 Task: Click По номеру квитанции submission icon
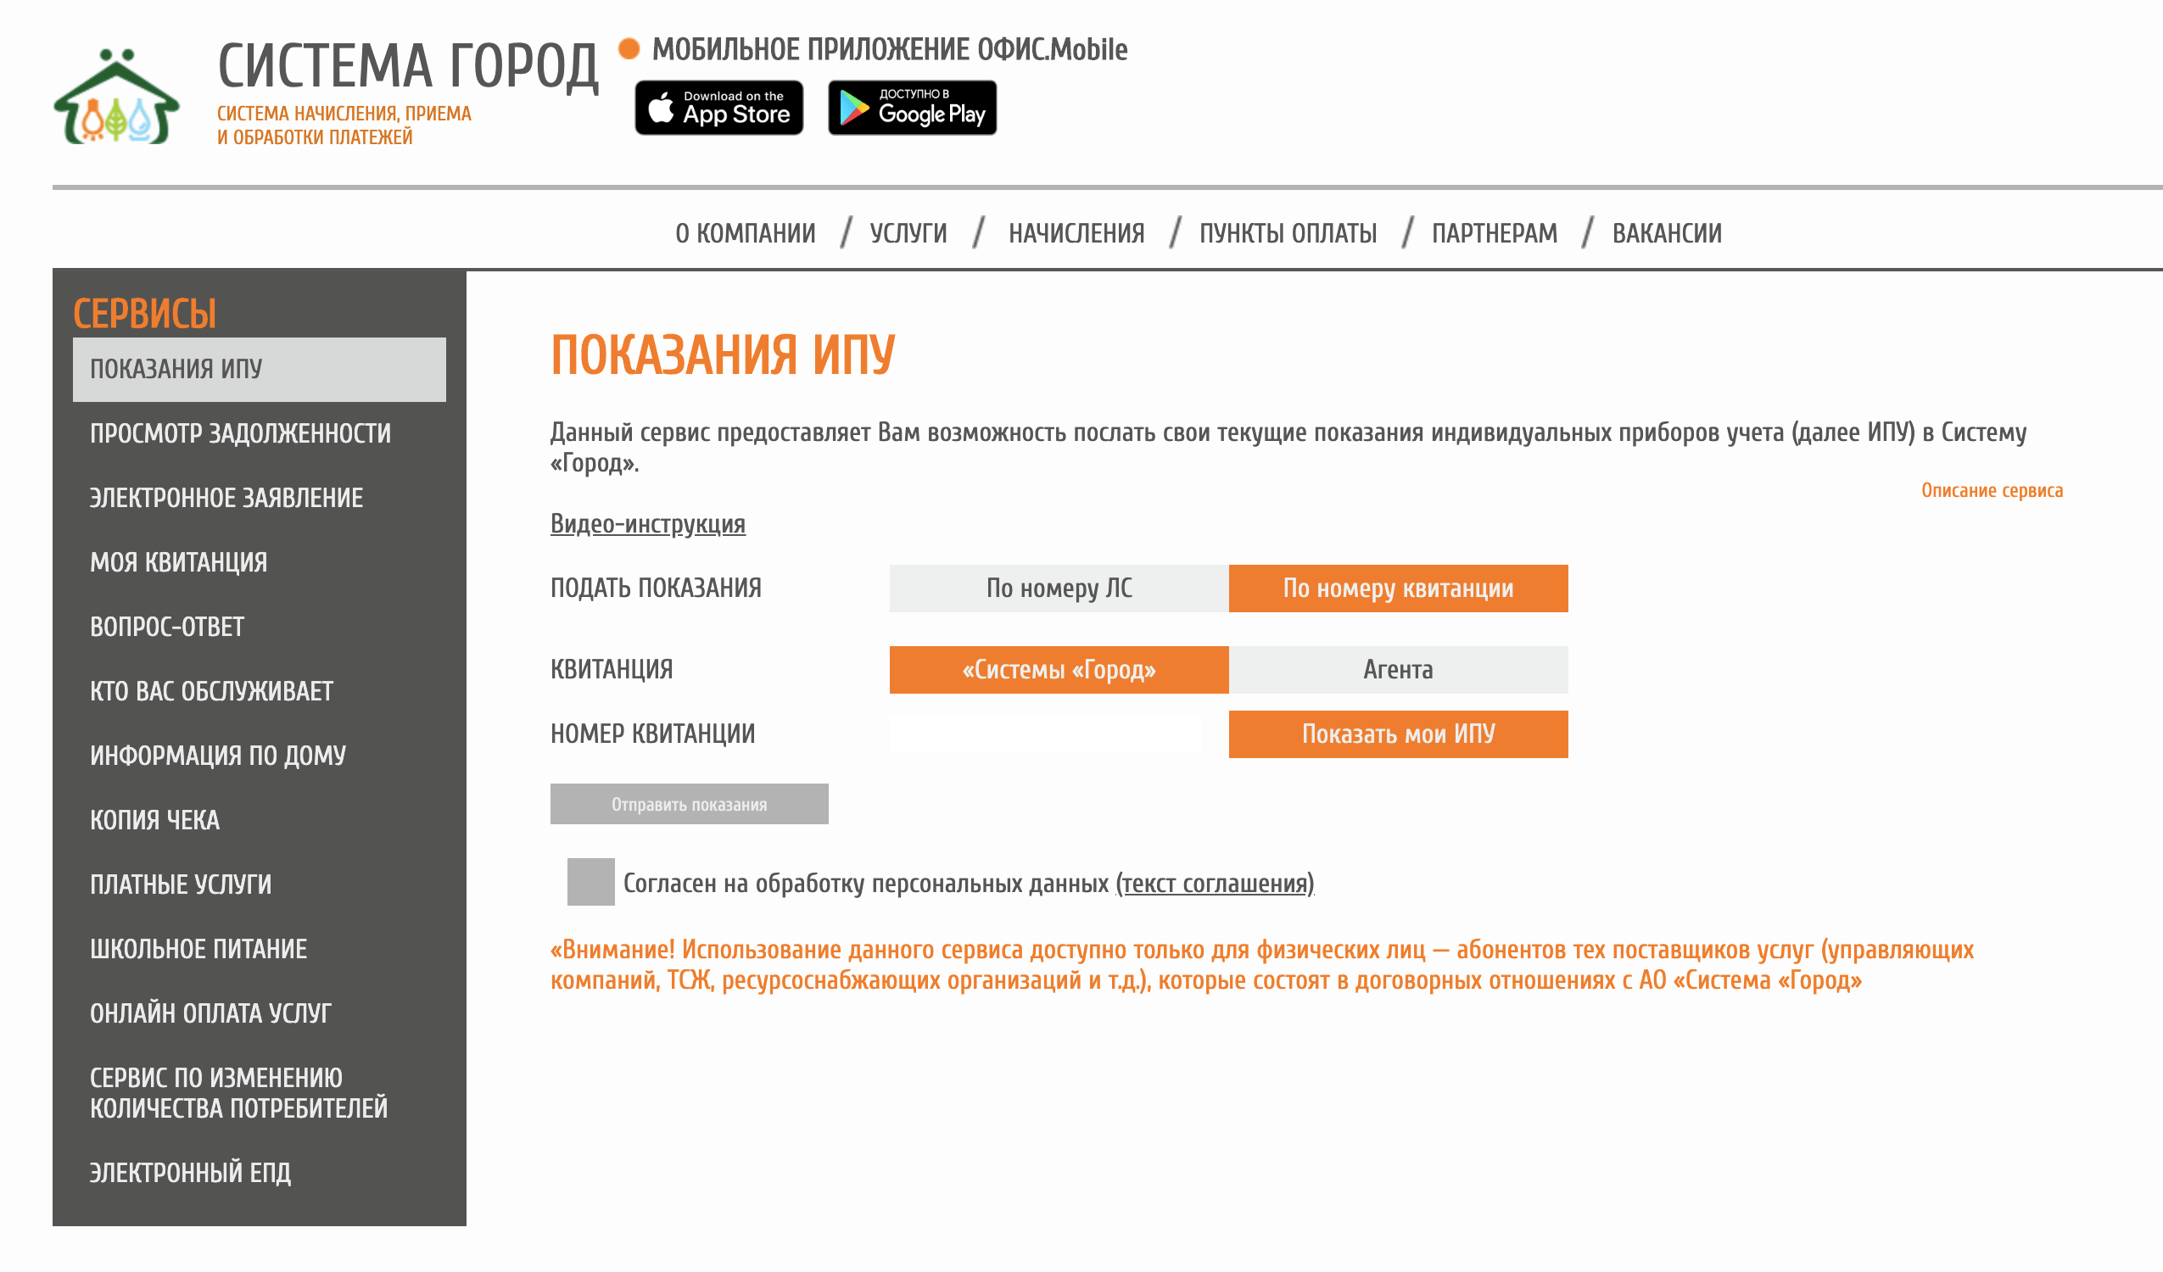pyautogui.click(x=1395, y=588)
